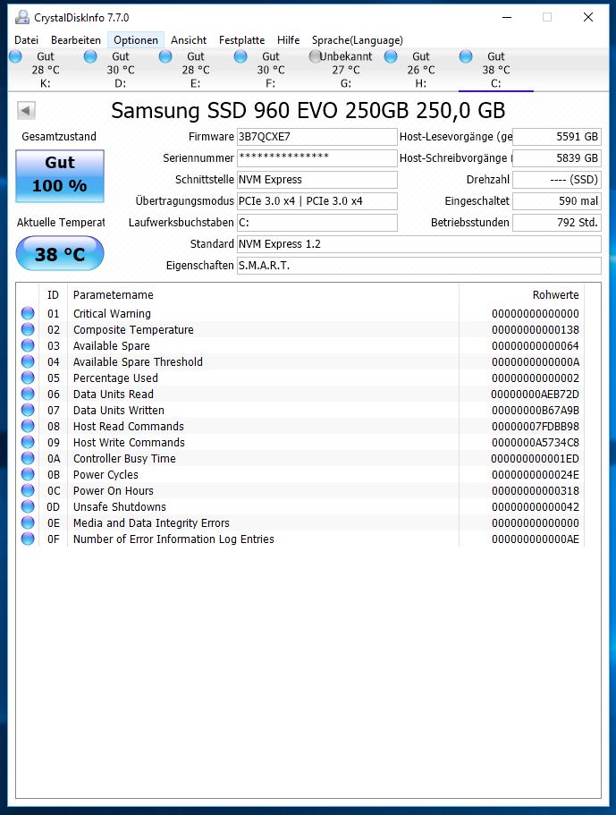The image size is (616, 815).
Task: Click status icon for Data Units Read
Action: [28, 394]
